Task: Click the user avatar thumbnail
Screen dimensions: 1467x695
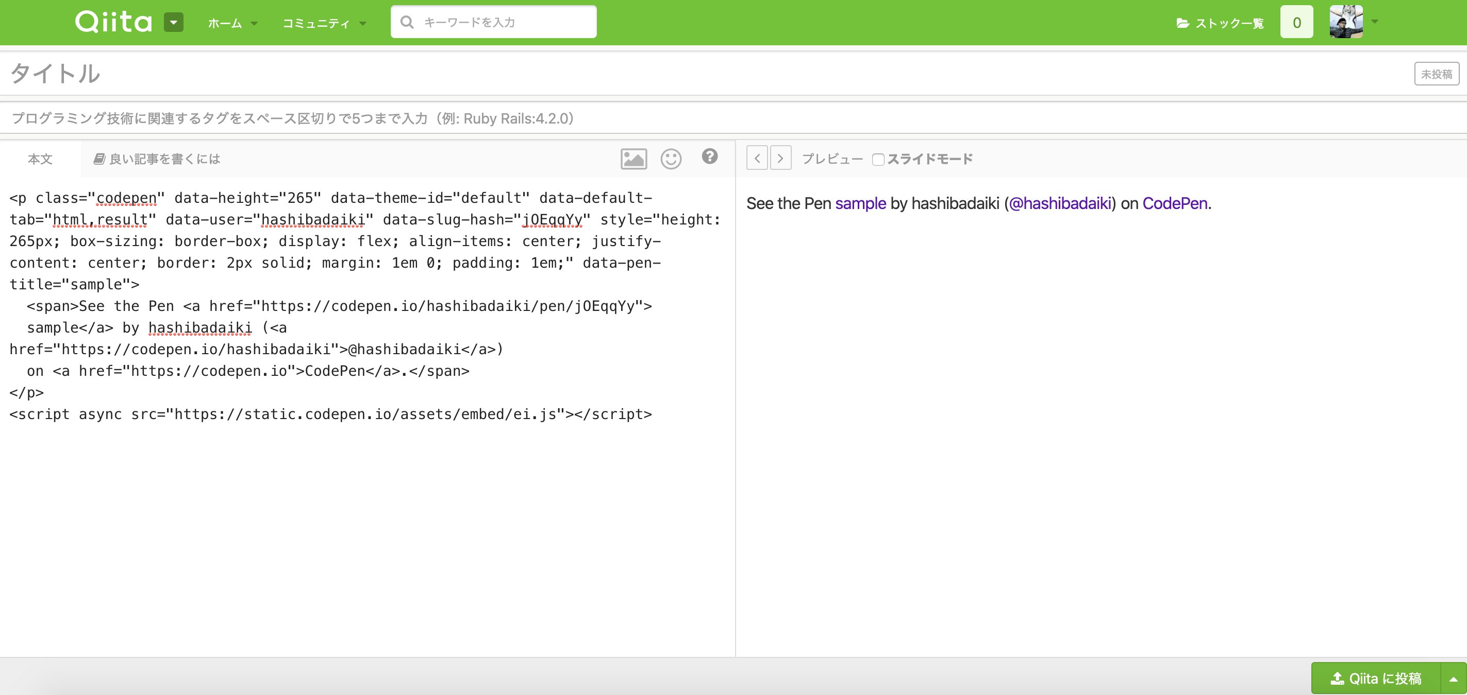Action: click(1346, 22)
